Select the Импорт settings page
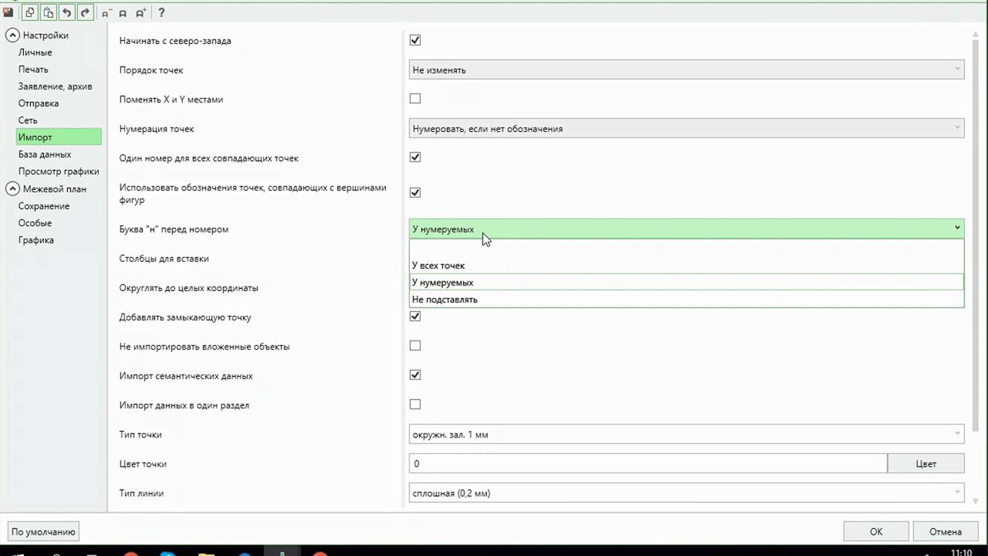Viewport: 988px width, 556px height. (x=59, y=137)
